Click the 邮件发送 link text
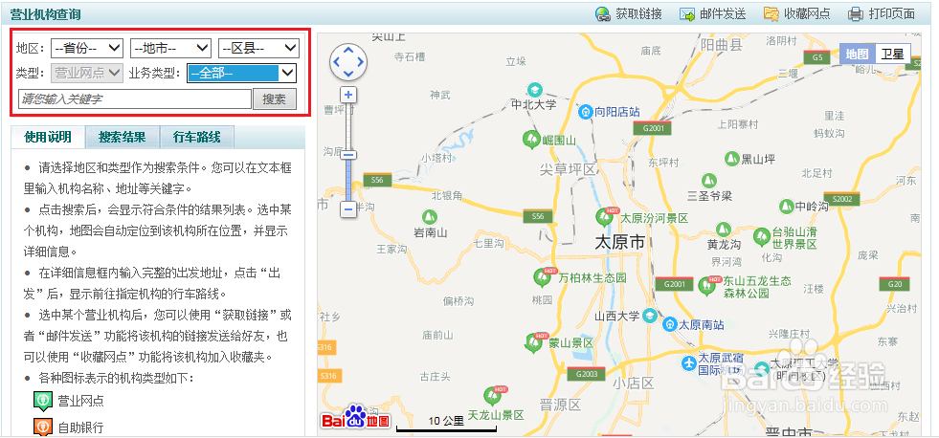939x438 pixels. [723, 14]
